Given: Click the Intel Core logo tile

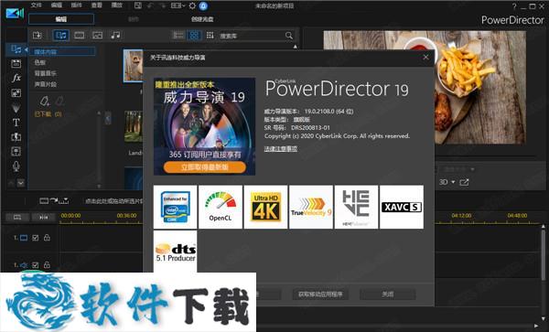Looking at the screenshot, I should 176,207.
